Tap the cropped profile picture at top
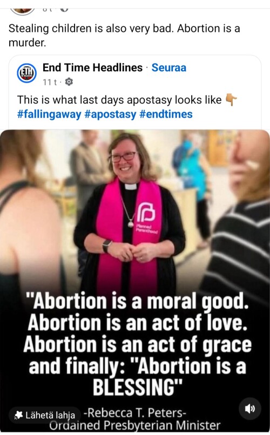Viewport: 270px width, 435px height. click(x=22, y=11)
